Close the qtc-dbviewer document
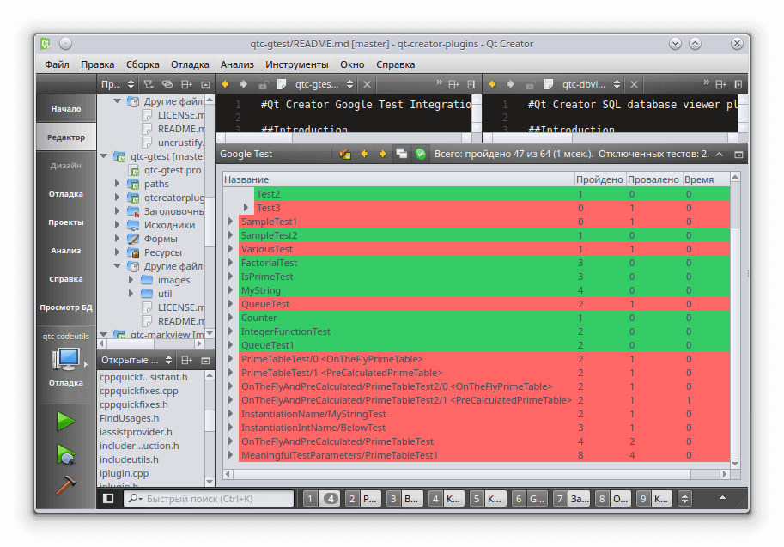This screenshot has width=784, height=547. pos(634,84)
